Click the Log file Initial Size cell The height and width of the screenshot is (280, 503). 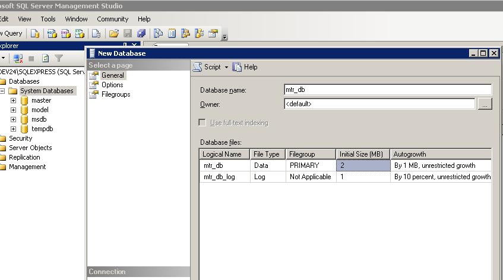[363, 177]
